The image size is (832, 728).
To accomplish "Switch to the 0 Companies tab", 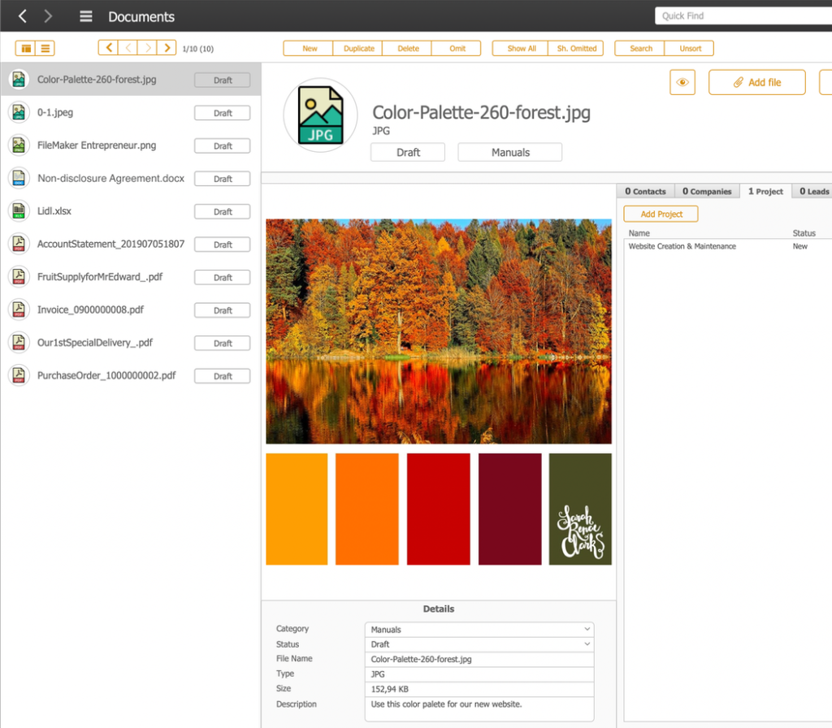I will 706,191.
